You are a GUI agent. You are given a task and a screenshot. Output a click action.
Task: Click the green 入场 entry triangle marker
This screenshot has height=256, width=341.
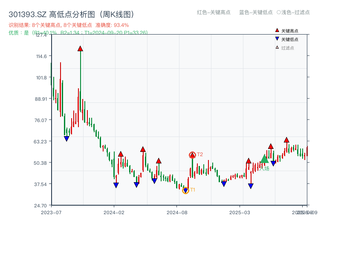(x=264, y=159)
